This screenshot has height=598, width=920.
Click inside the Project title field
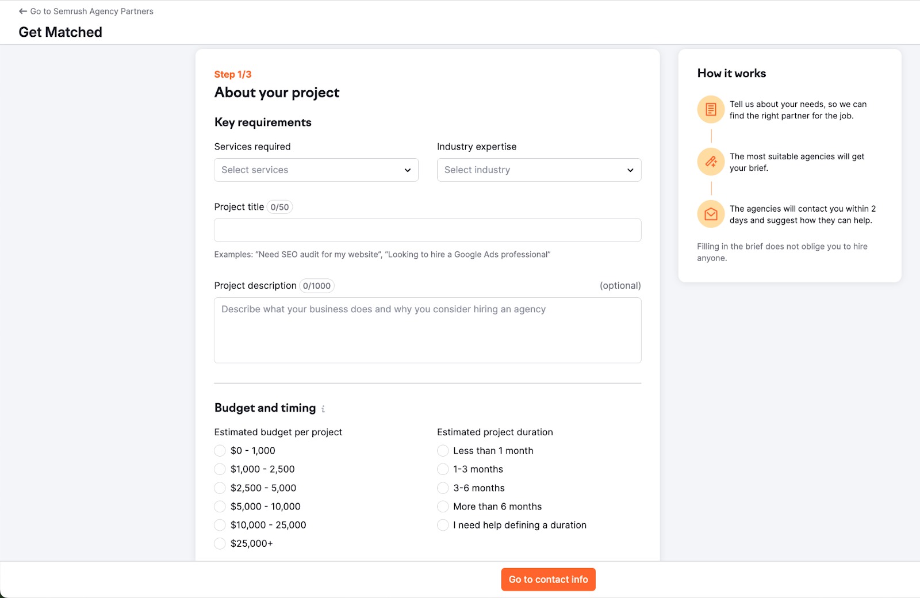pos(427,230)
